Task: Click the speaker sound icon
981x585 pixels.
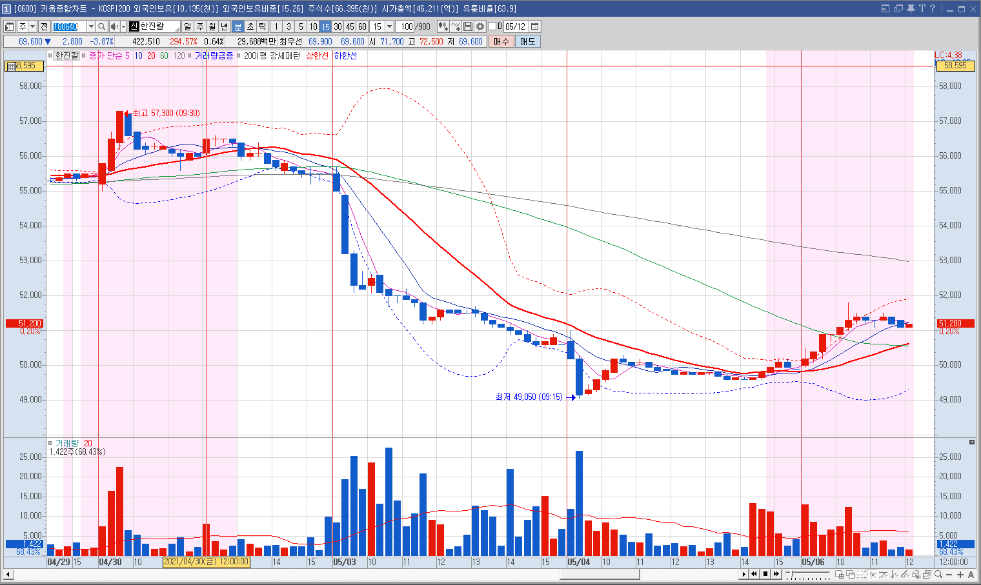Action: click(x=114, y=26)
